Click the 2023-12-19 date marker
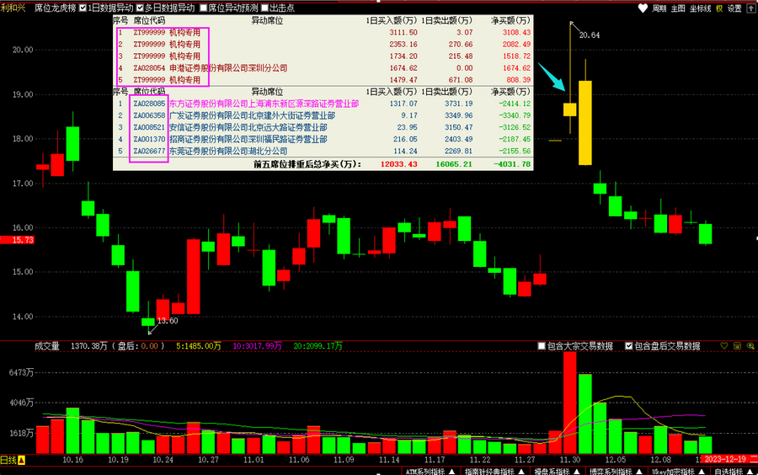This screenshot has height=475, width=758. (729, 460)
